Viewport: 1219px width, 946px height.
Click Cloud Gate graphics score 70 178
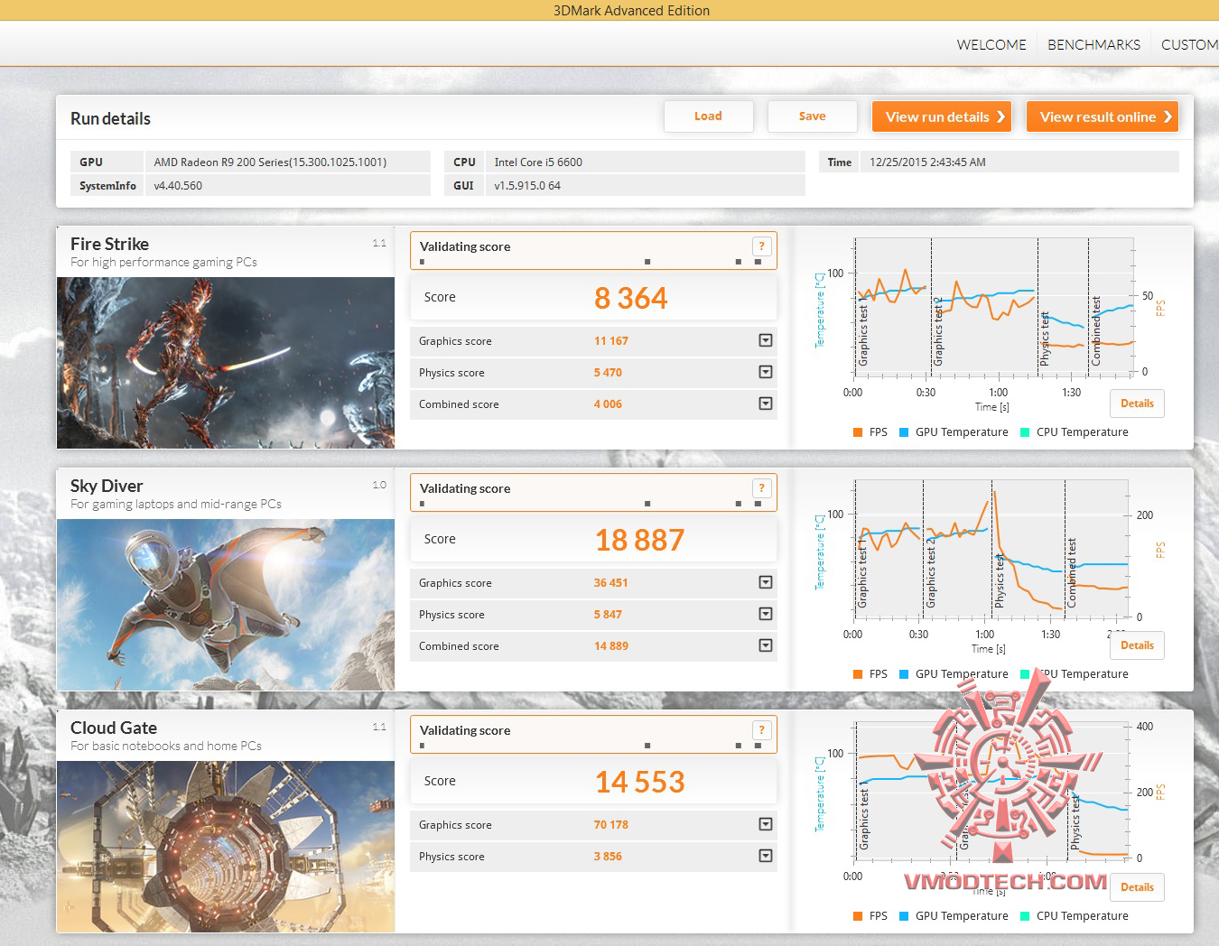(611, 825)
